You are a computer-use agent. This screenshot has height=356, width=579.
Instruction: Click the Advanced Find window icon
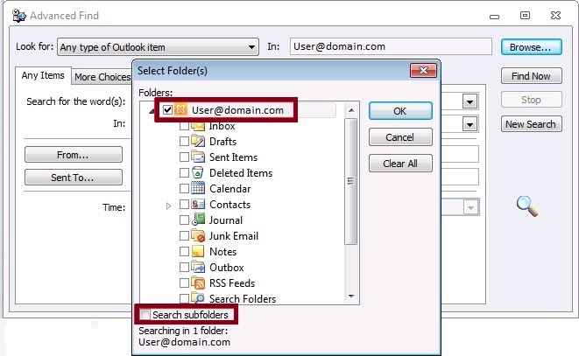18,16
